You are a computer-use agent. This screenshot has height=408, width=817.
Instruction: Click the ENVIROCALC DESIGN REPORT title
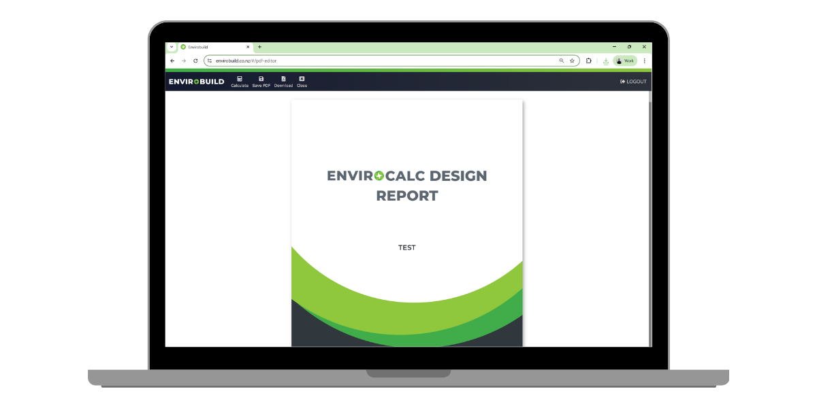click(407, 186)
